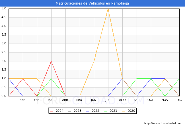185x128 pixels.
Task: Click the green 2021 point at MAR
Action: pos(51,79)
